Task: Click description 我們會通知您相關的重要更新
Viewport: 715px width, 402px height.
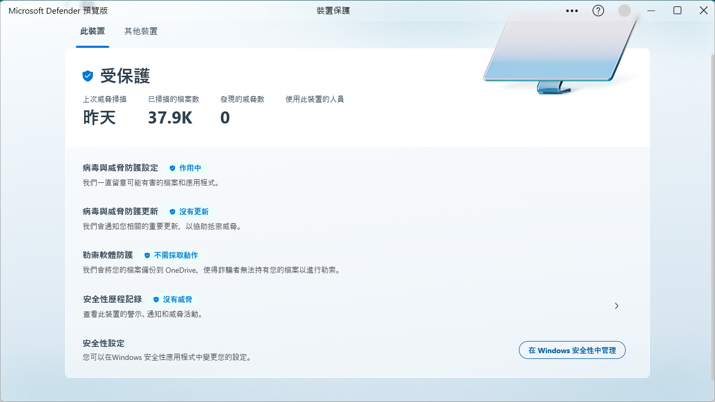Action: tap(162, 226)
